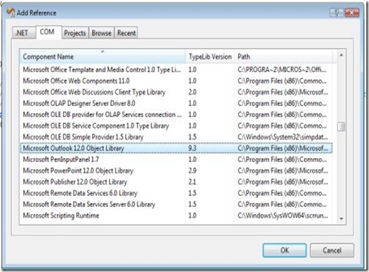Click the vertical scrollbar thumb

pyautogui.click(x=341, y=127)
